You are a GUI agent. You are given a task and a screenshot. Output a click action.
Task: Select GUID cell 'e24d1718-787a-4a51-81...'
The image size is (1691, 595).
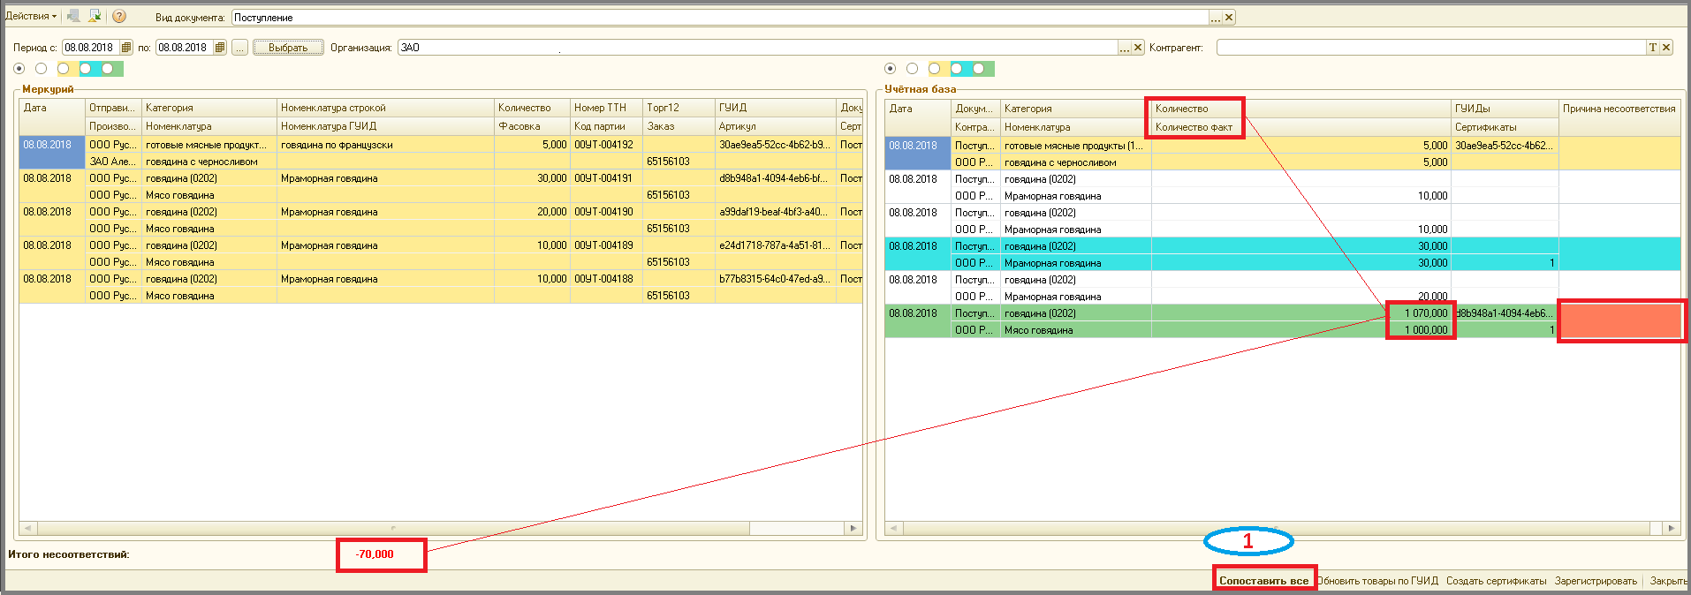click(x=775, y=245)
